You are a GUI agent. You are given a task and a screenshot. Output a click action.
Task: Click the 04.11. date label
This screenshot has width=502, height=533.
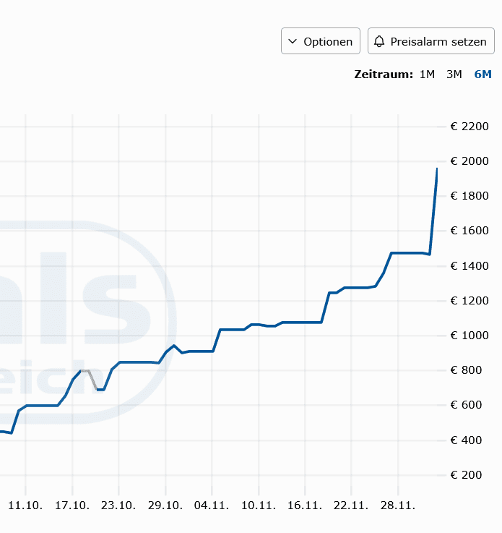pyautogui.click(x=212, y=506)
